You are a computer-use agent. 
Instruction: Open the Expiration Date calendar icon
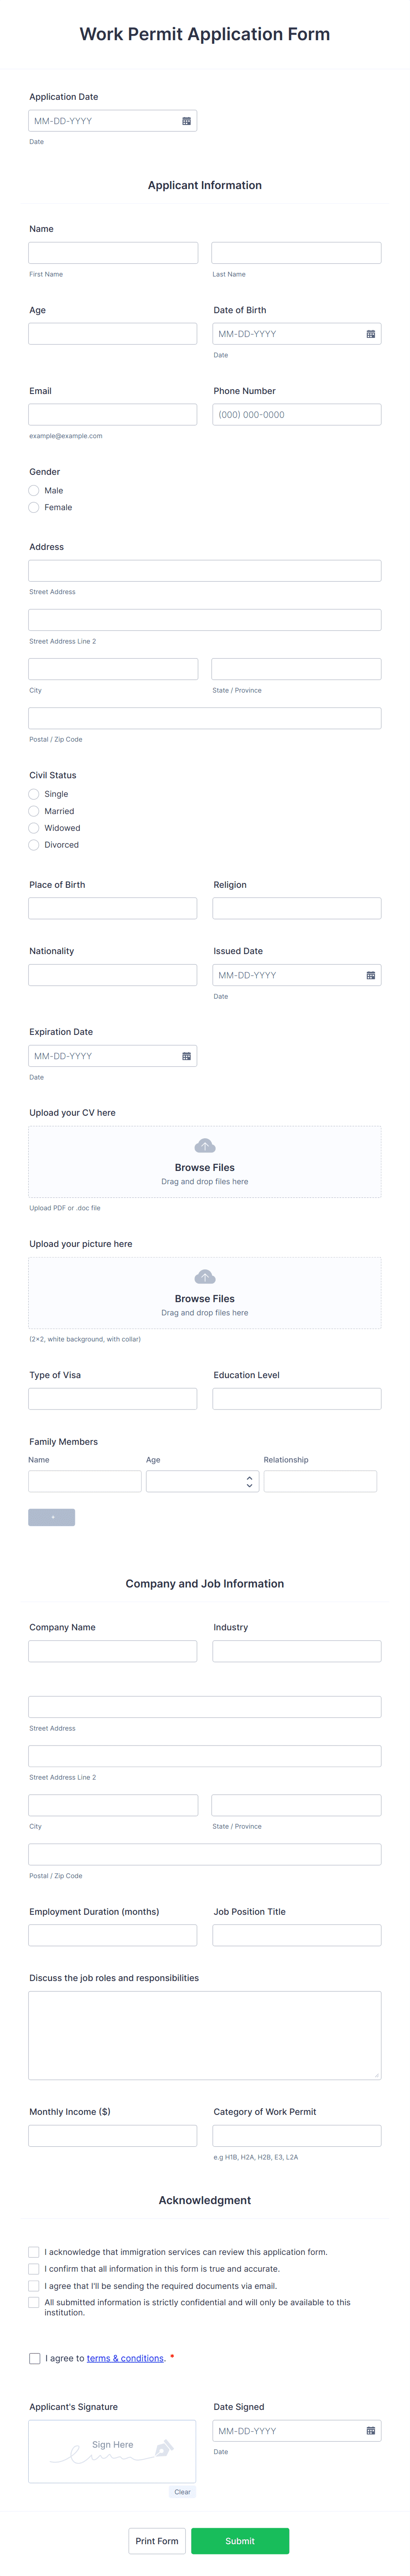click(186, 1056)
